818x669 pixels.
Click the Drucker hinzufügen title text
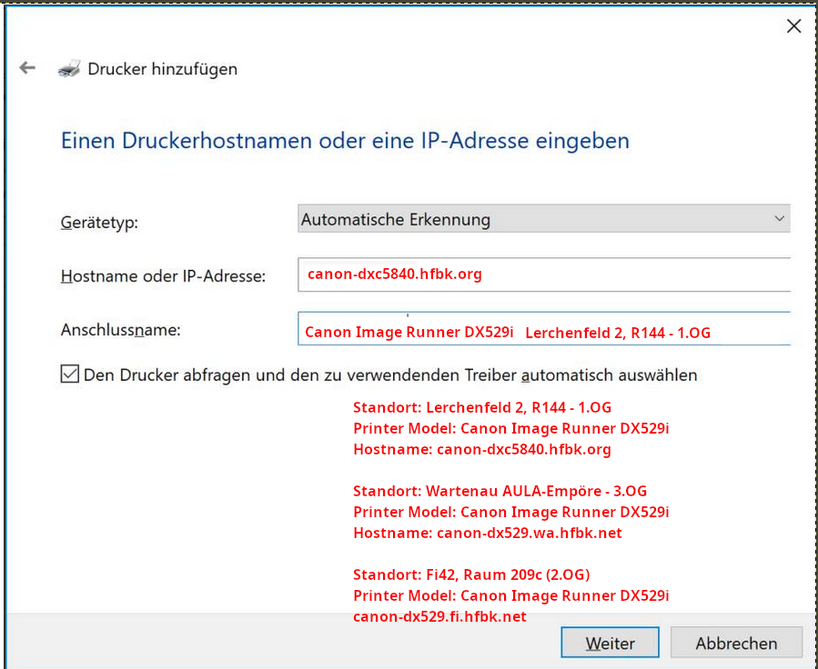(x=162, y=69)
